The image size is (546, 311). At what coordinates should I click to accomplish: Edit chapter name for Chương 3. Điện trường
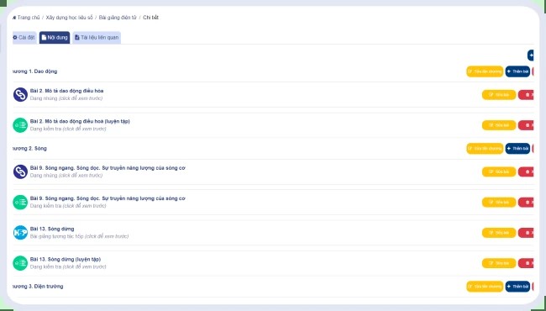pos(485,287)
